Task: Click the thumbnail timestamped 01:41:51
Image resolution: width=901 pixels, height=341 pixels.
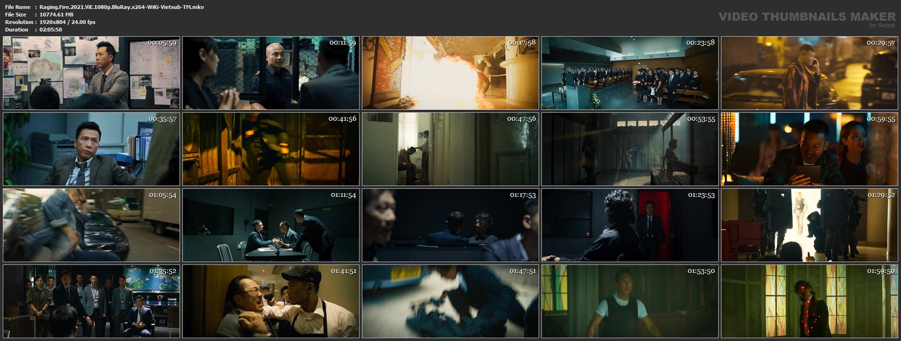Action: click(271, 301)
